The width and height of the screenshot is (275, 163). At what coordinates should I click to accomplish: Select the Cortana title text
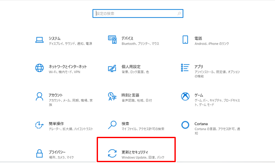201,124
